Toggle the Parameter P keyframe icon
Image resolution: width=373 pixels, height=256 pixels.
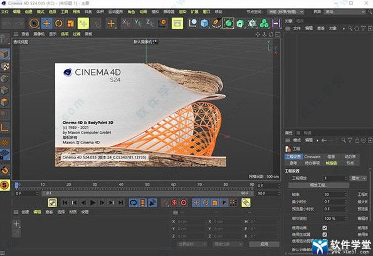click(224, 203)
